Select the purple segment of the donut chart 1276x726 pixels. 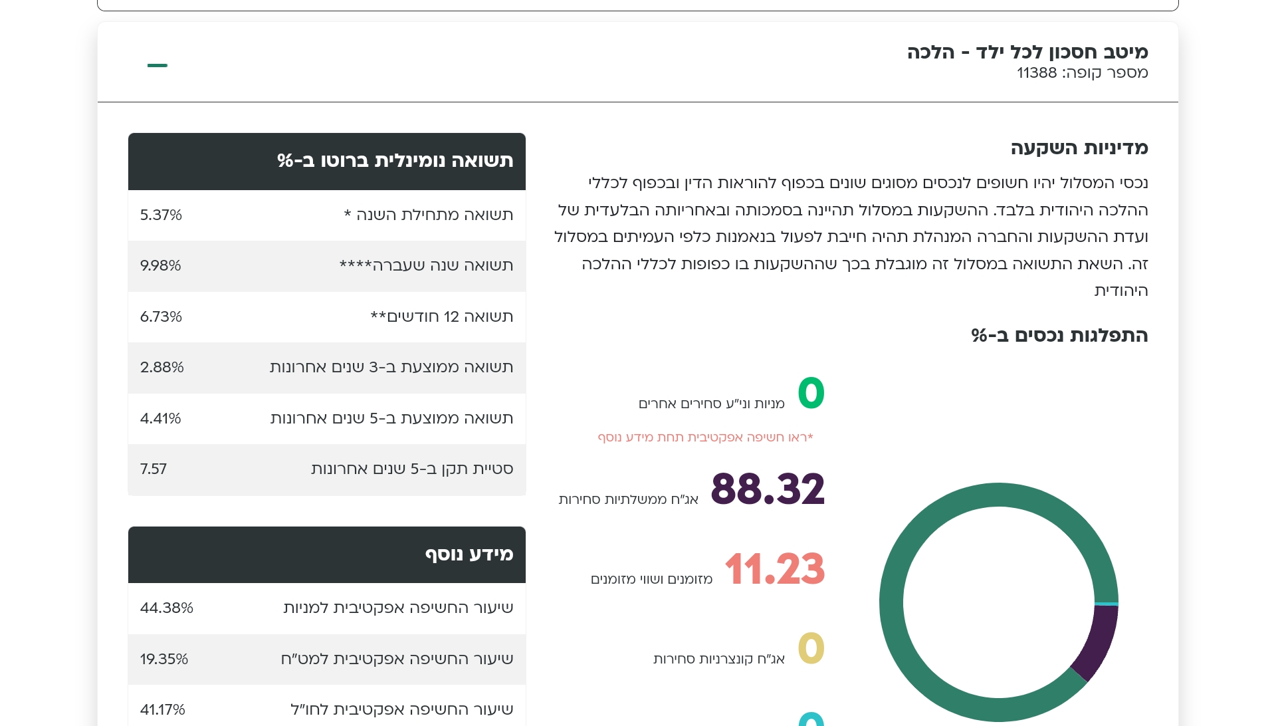tap(1095, 642)
